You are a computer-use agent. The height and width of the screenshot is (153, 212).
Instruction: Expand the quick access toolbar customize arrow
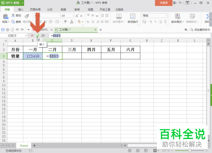[28, 30]
